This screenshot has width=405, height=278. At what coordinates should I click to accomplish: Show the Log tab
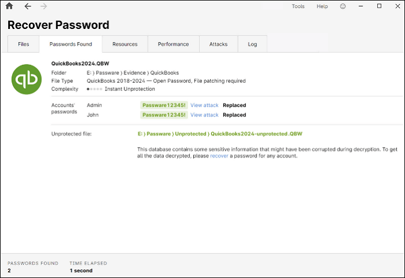click(252, 44)
